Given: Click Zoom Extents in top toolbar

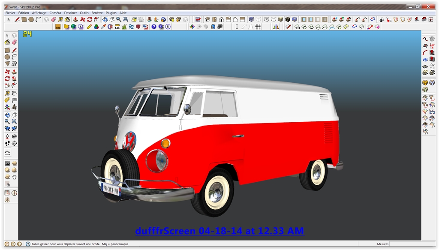Looking at the screenshot, I should click(126, 19).
